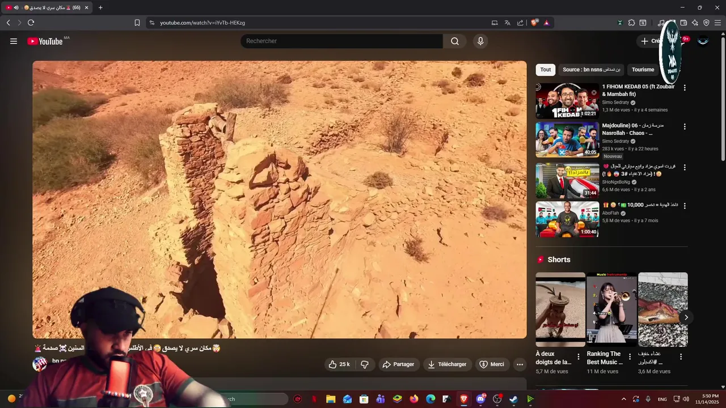726x408 pixels.
Task: Select the 'Tourisme' filter chip
Action: point(643,70)
